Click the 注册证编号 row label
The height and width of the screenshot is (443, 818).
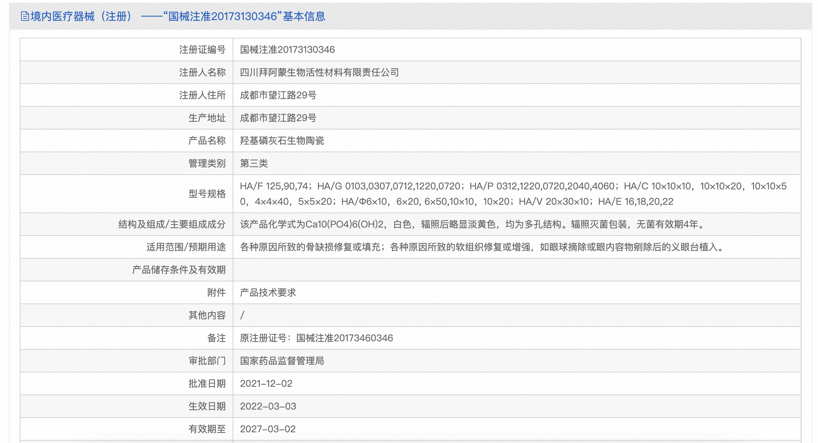[x=202, y=50]
